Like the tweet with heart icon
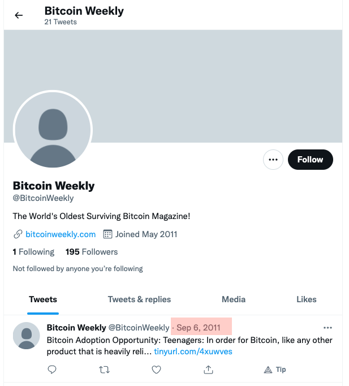Viewport: 349px width, 386px height. point(157,370)
